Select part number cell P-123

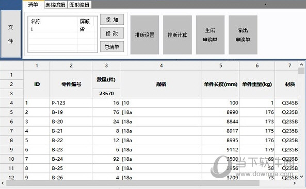click(x=71, y=103)
